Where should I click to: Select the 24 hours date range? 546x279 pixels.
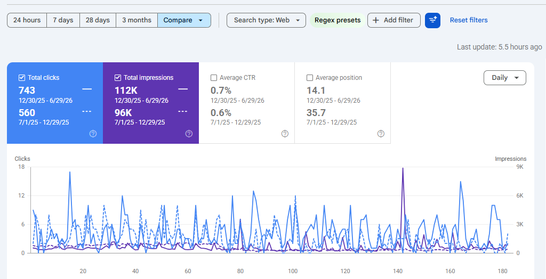(x=27, y=20)
